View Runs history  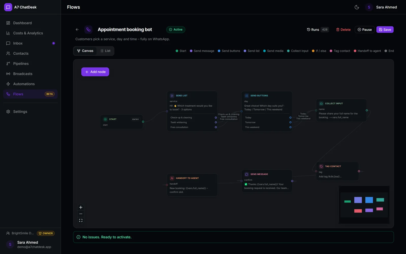pyautogui.click(x=318, y=29)
